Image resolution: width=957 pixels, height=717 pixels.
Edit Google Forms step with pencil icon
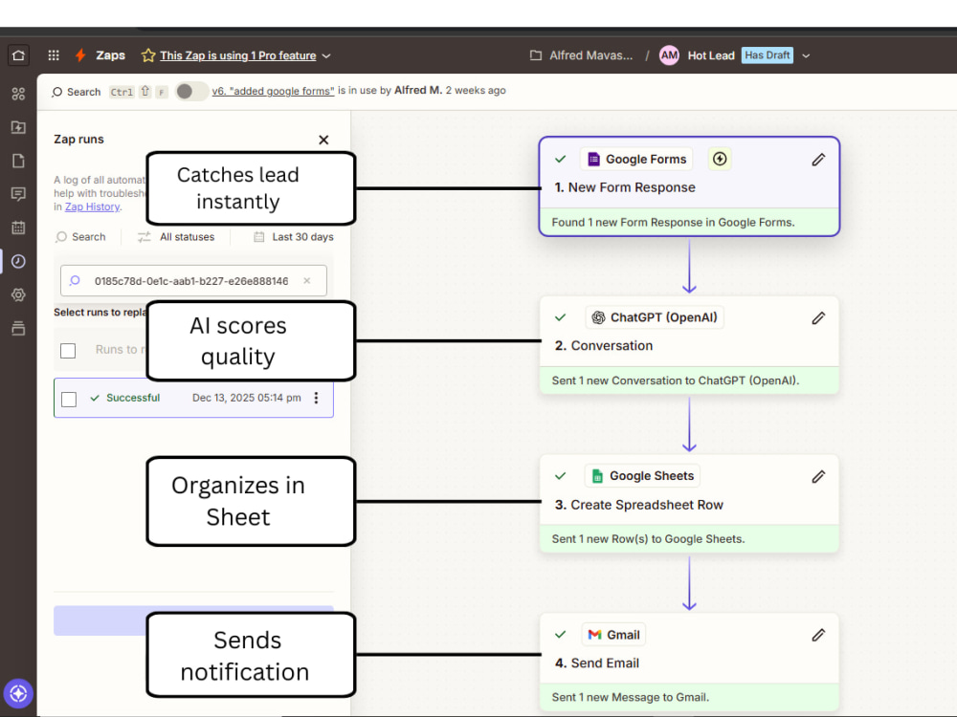click(x=818, y=160)
